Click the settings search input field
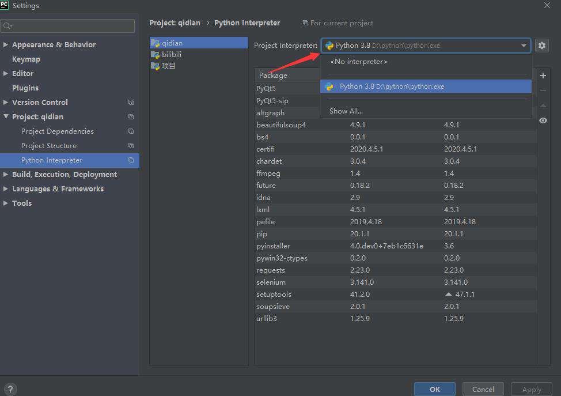Viewport: 561px width, 396px height. pos(68,26)
